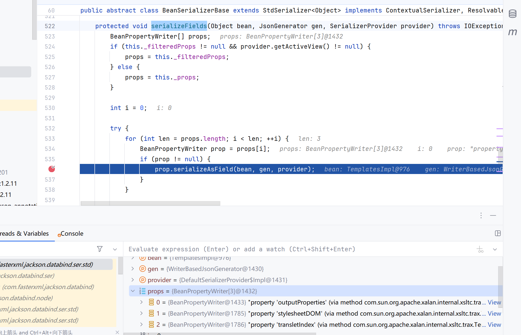This screenshot has height=335, width=521.
Task: Open the frames filter dropdown arrow
Action: click(115, 249)
